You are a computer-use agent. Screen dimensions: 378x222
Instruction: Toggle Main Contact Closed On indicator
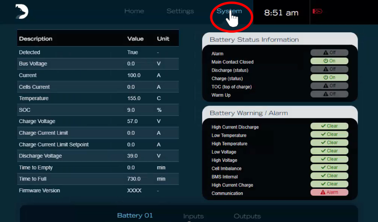click(x=329, y=61)
